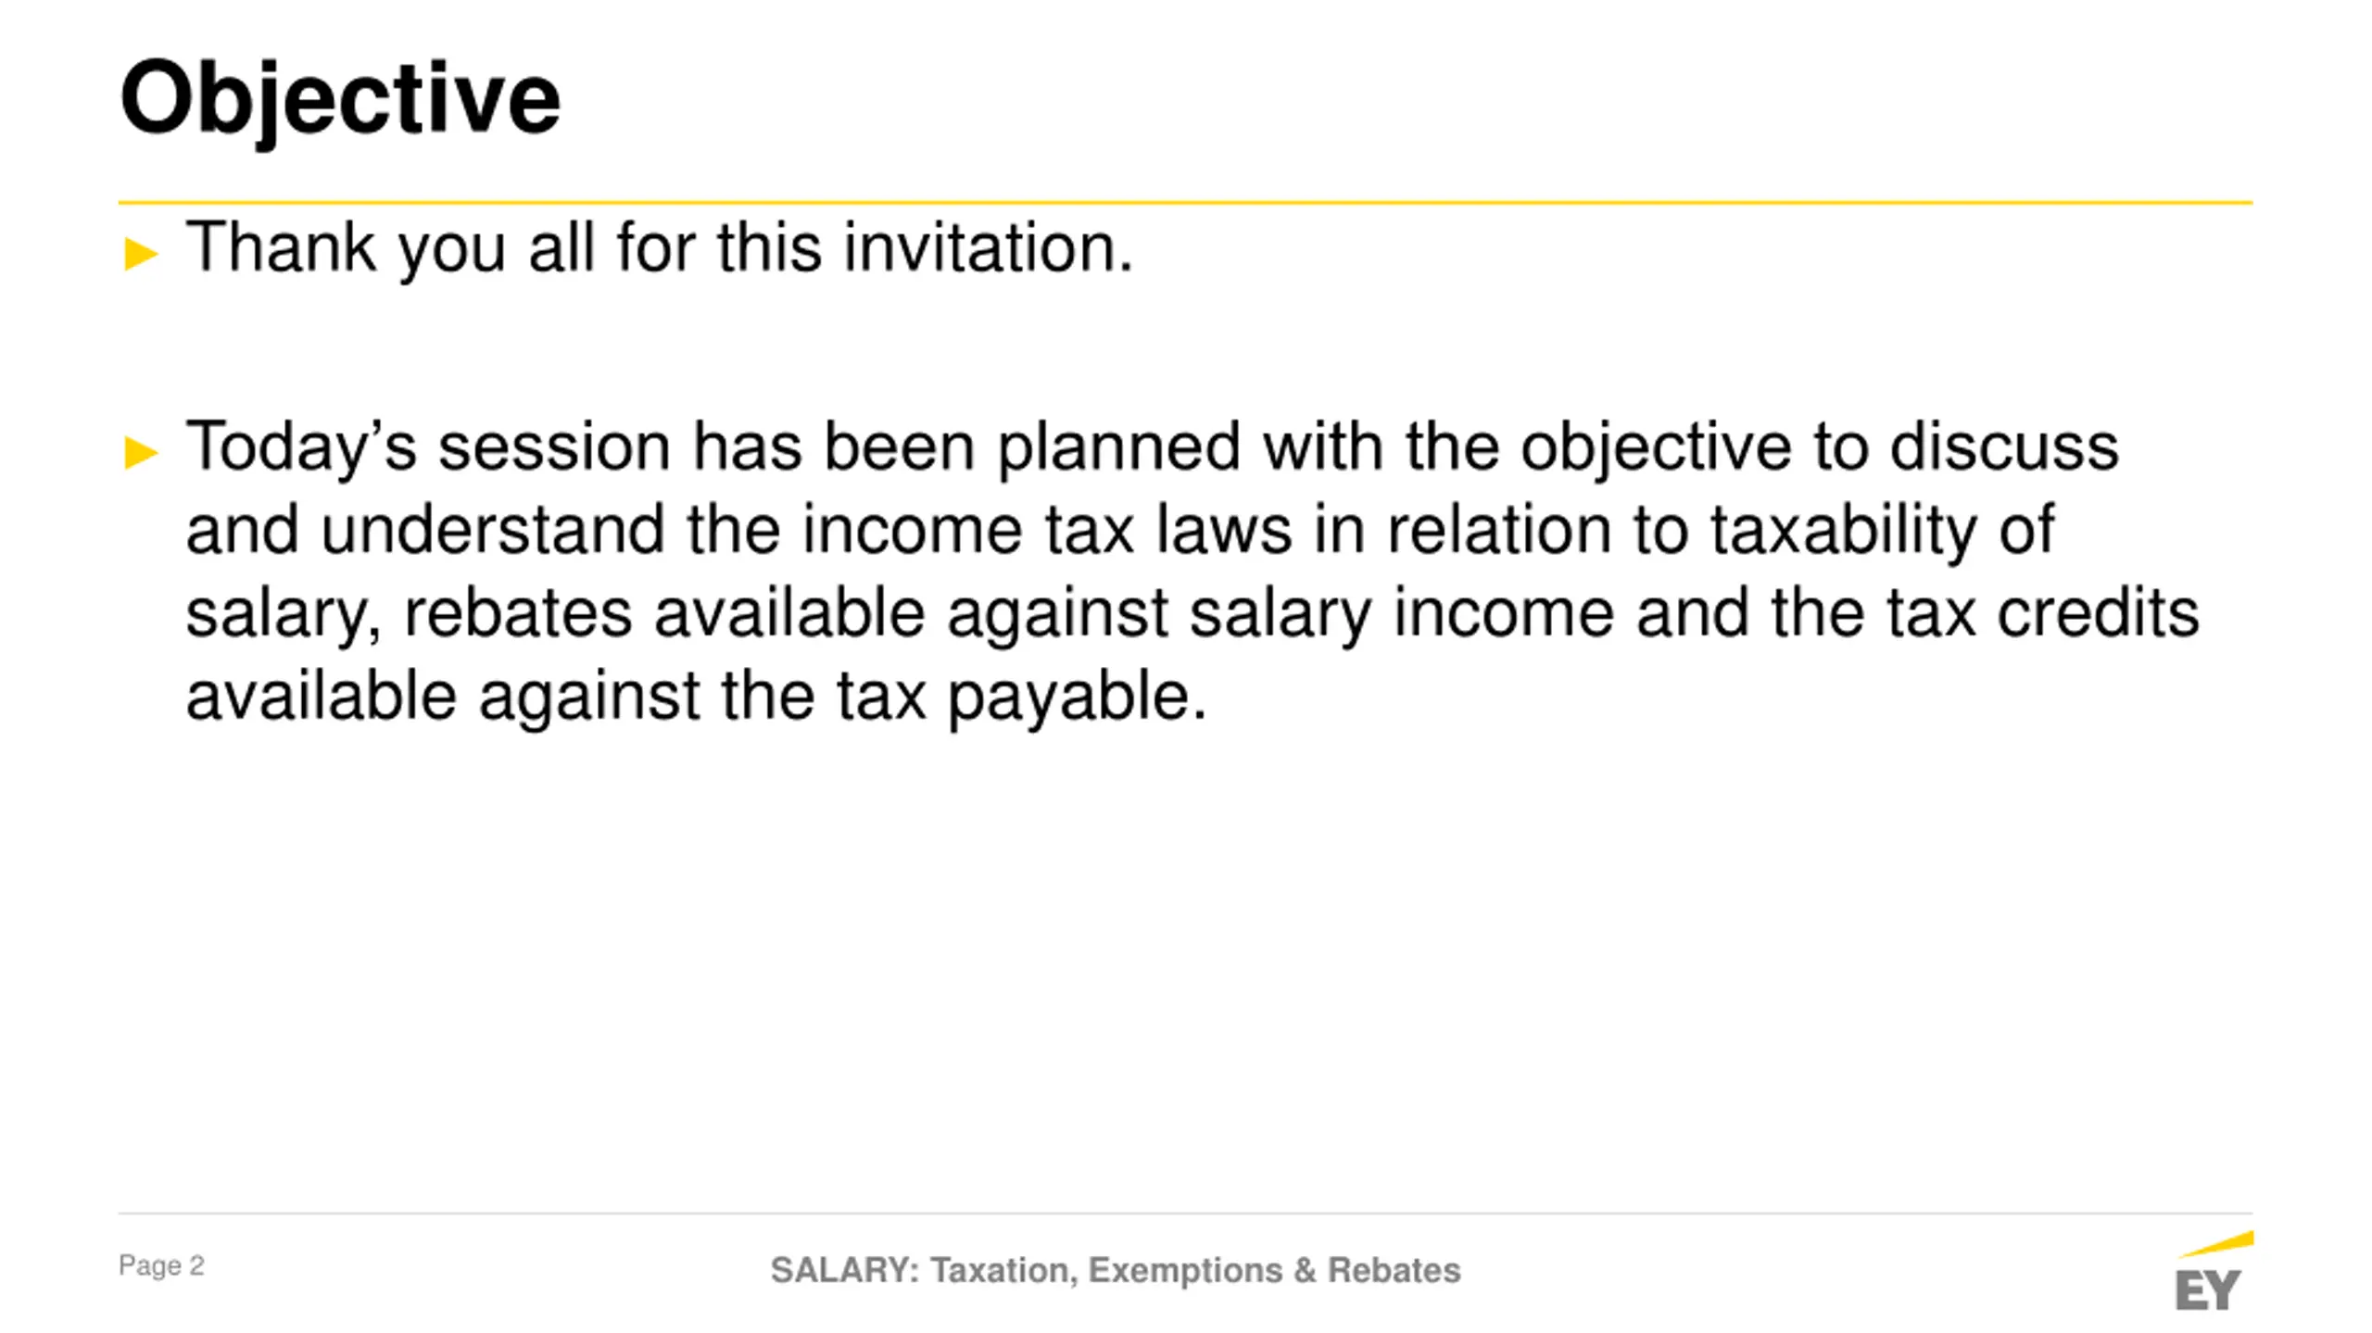
Task: Select the second yellow bullet arrow
Action: click(x=141, y=452)
